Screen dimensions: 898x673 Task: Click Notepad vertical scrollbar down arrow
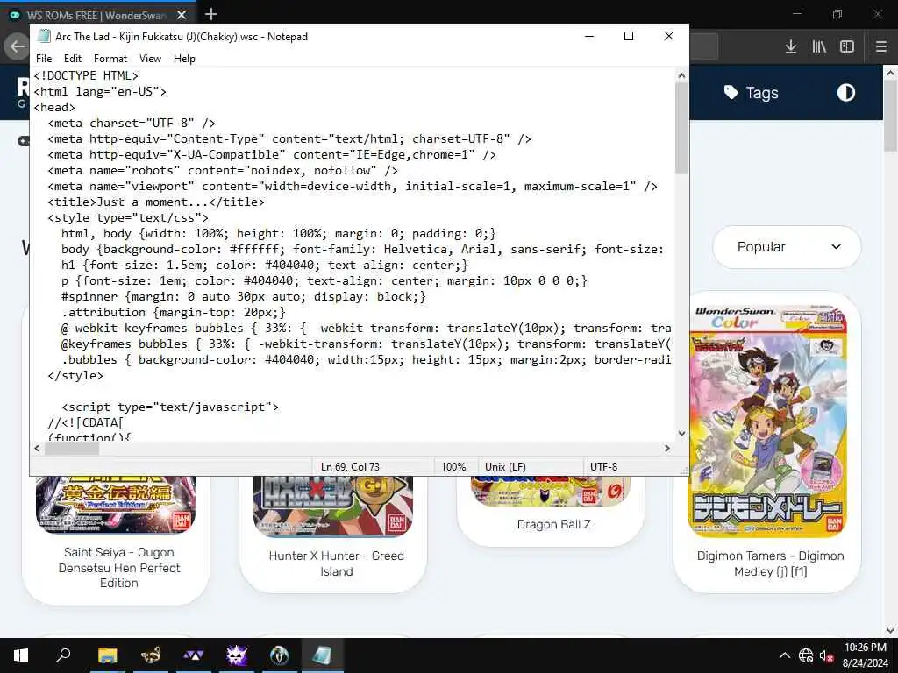click(x=681, y=434)
